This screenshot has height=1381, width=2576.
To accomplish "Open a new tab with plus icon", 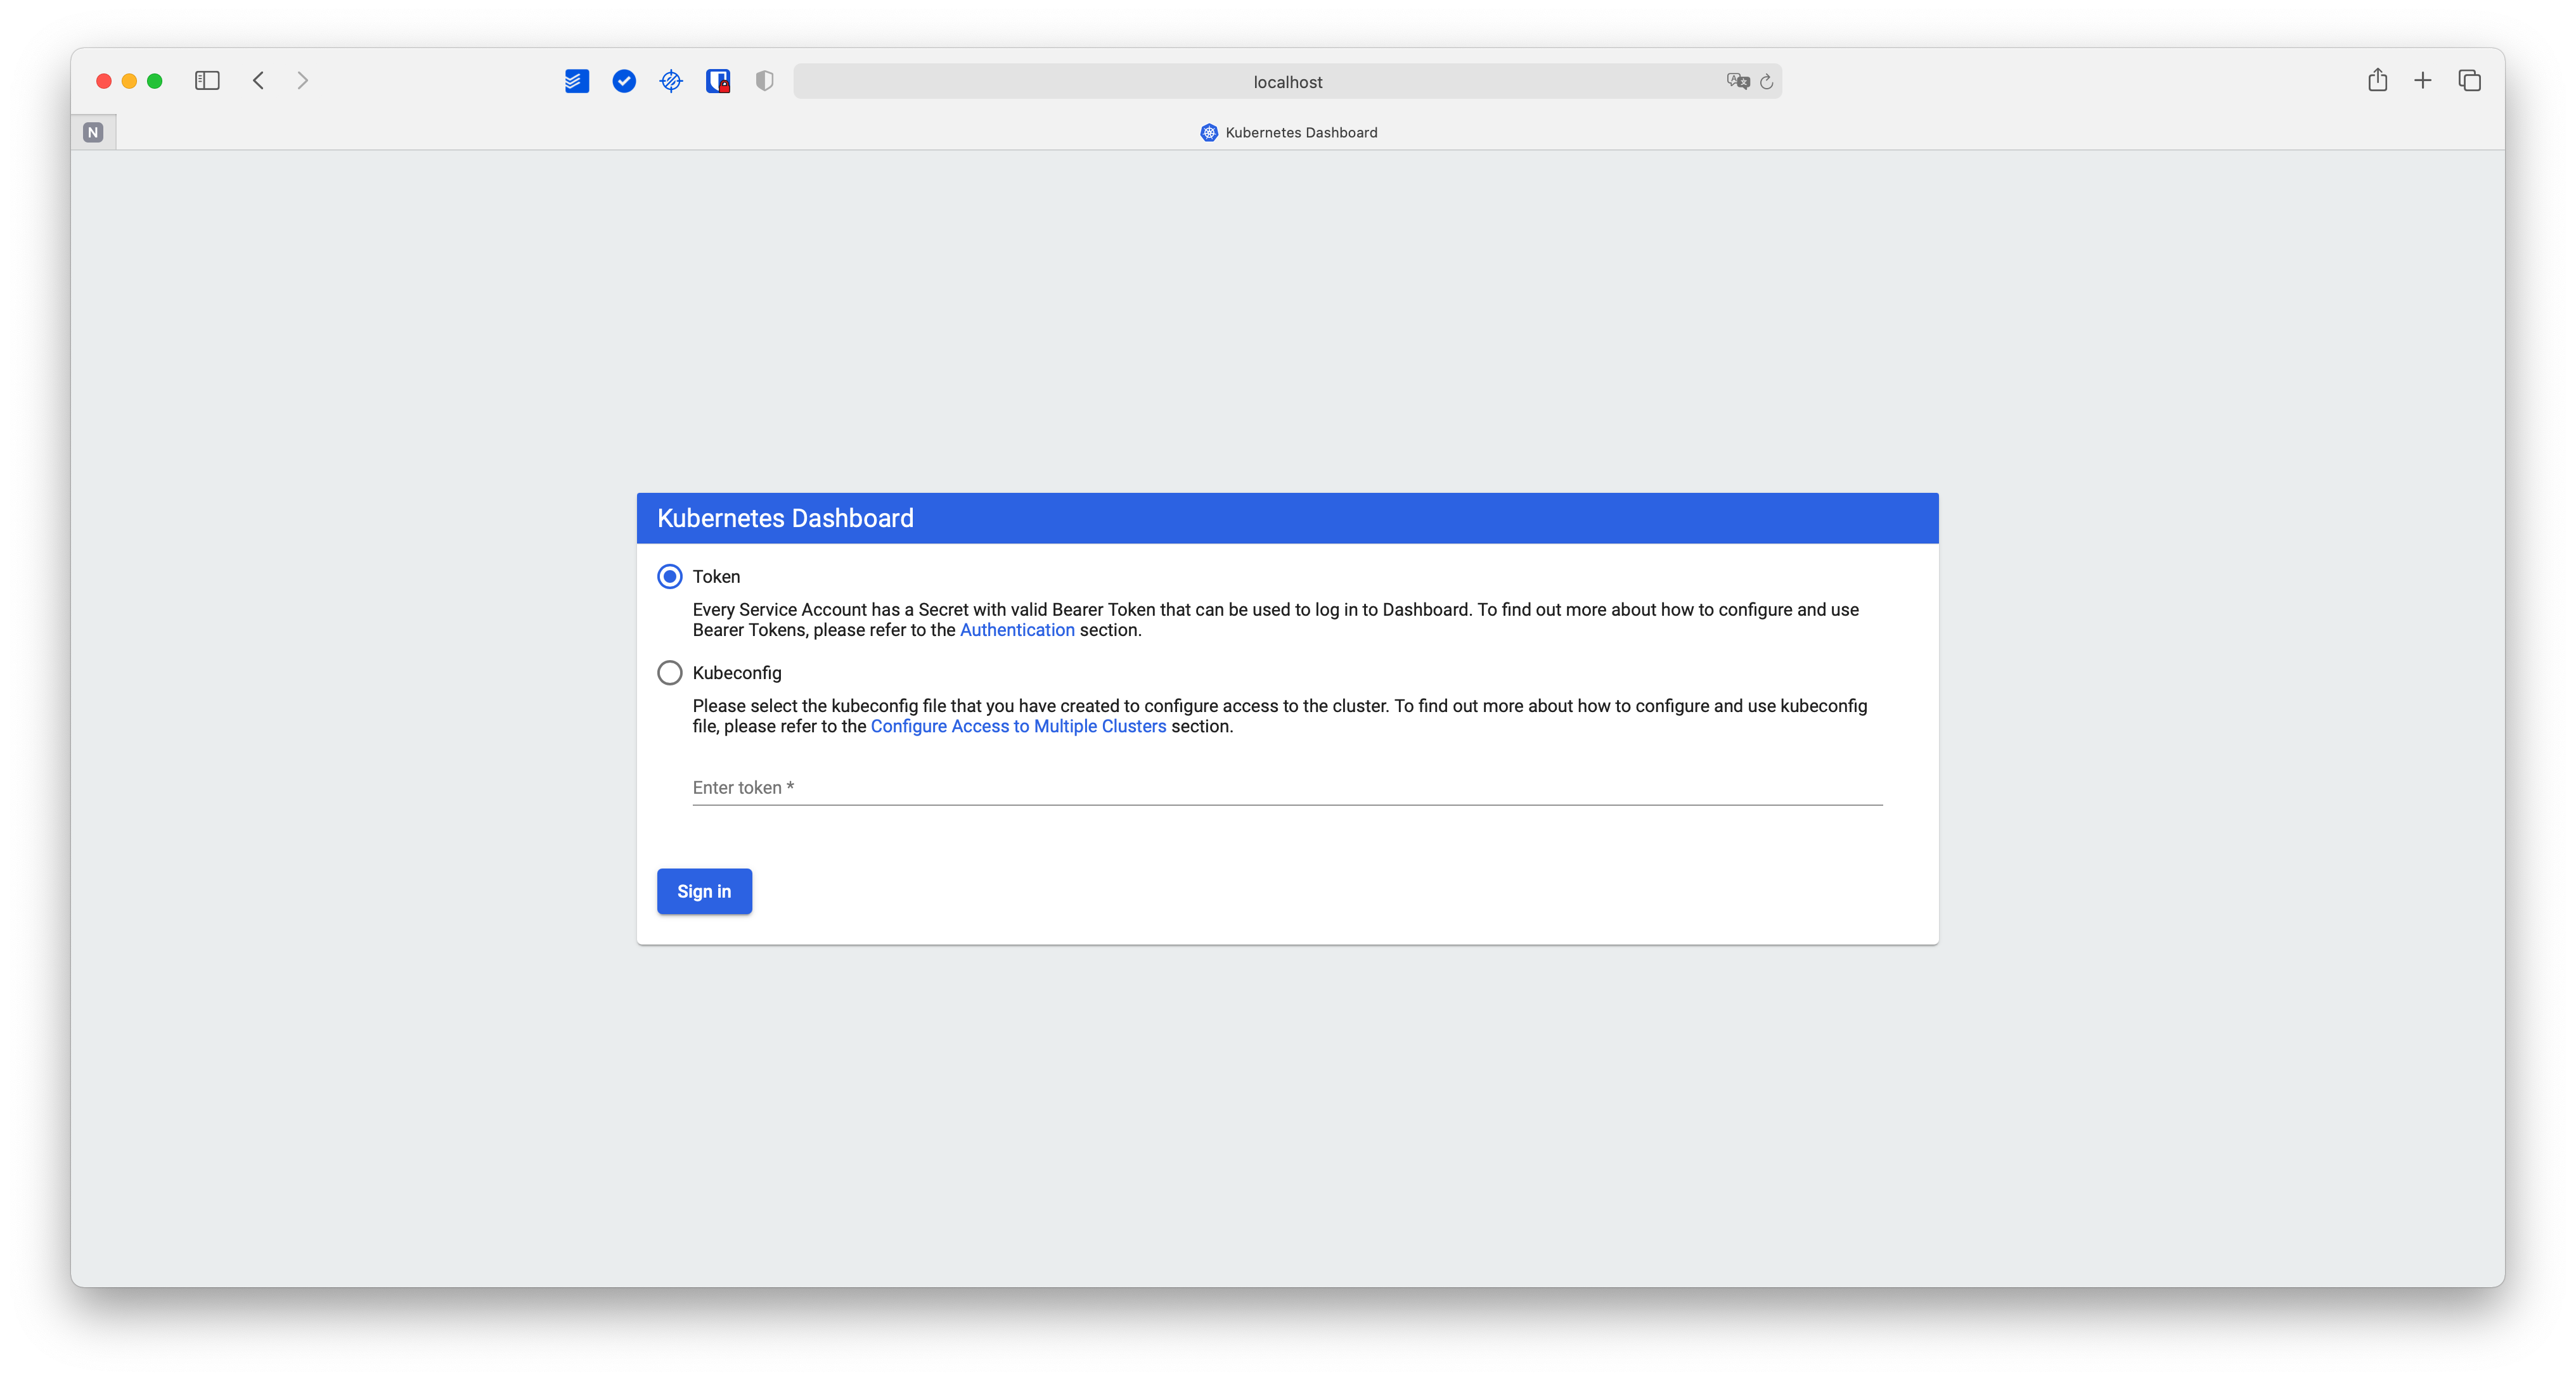I will (x=2423, y=81).
